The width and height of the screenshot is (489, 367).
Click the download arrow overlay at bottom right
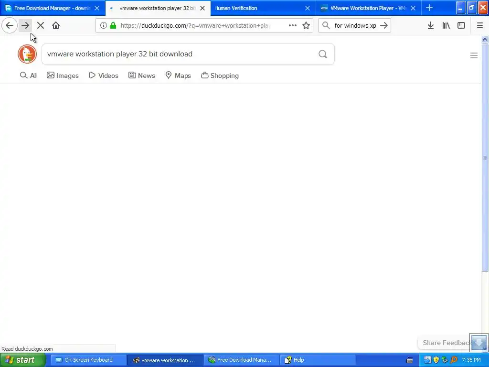pos(478,342)
